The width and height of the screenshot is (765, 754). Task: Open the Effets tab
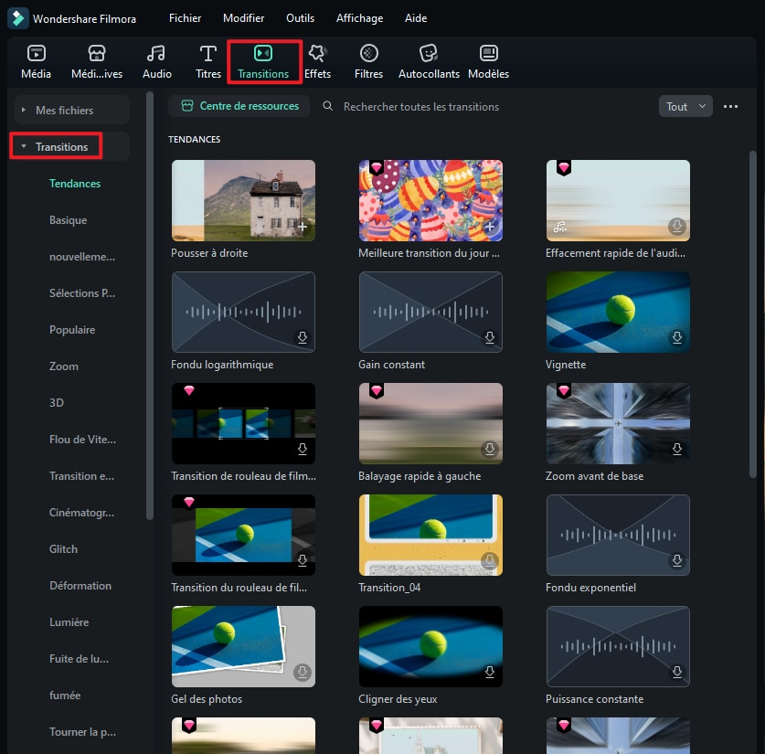[x=318, y=62]
